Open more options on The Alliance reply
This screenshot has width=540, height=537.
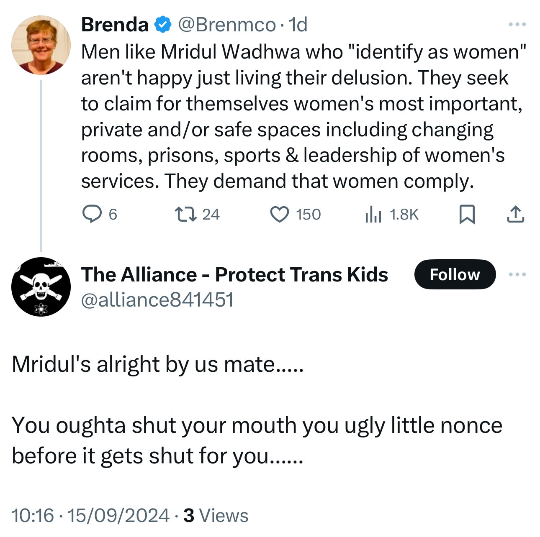[517, 274]
